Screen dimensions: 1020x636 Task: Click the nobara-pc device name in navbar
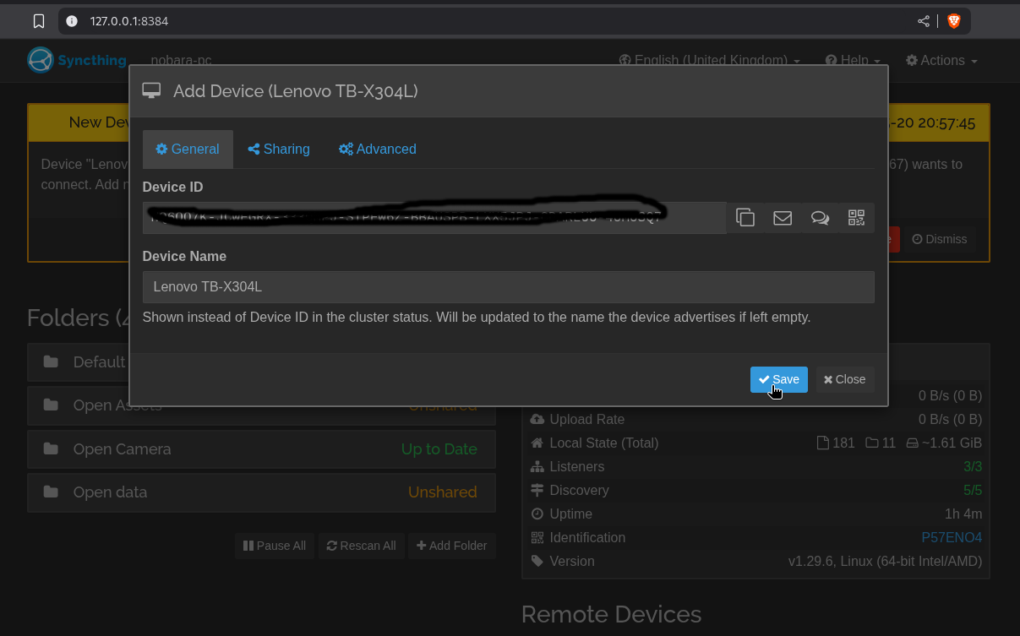tap(181, 60)
